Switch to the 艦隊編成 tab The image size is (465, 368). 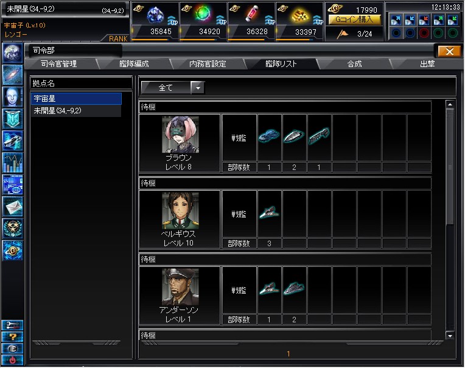click(134, 64)
